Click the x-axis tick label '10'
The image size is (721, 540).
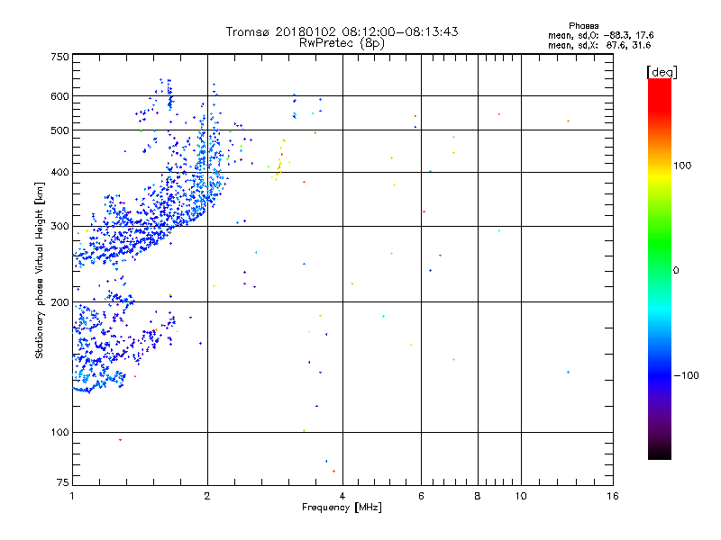(x=521, y=496)
